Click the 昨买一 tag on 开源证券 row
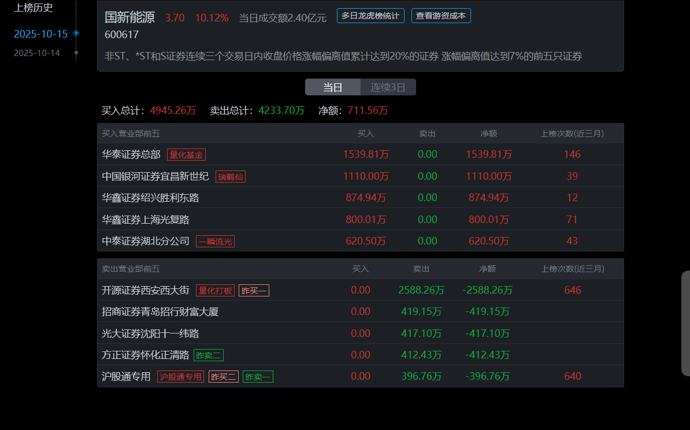The image size is (690, 430). 254,291
